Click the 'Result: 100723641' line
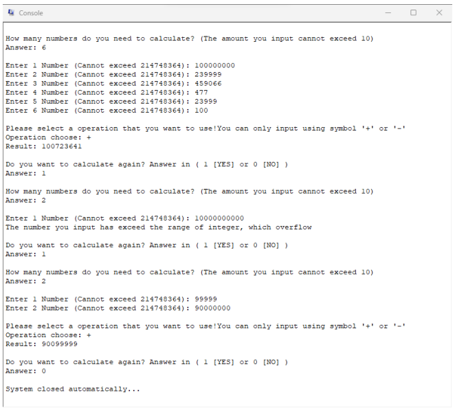This screenshot has height=410, width=455. click(43, 146)
